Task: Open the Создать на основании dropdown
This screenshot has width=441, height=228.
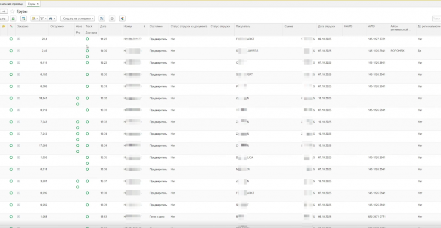Action: (78, 18)
